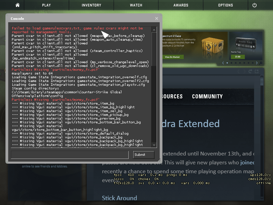Advance the store carousel with the right arrow
Screen dimensions: 273x205
(257, 63)
